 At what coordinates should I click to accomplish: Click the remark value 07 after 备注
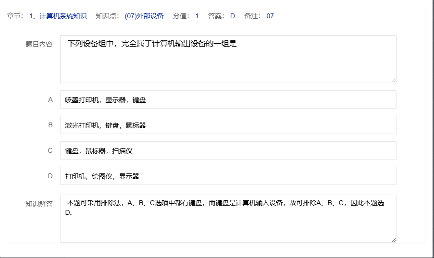pyautogui.click(x=270, y=16)
